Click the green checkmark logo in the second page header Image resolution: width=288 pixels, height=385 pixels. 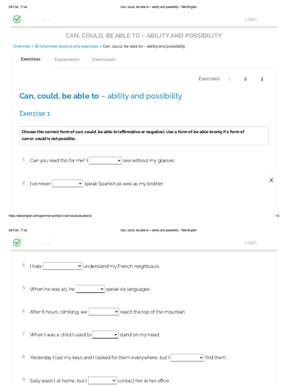17,243
